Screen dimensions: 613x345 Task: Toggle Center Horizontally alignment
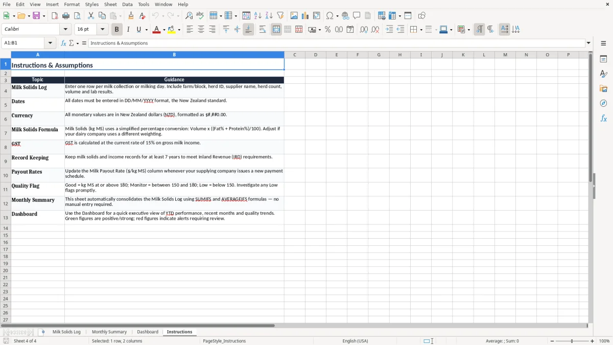[x=201, y=30]
